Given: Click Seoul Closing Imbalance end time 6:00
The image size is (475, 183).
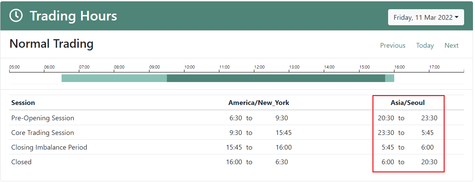Looking at the screenshot, I should 428,148.
